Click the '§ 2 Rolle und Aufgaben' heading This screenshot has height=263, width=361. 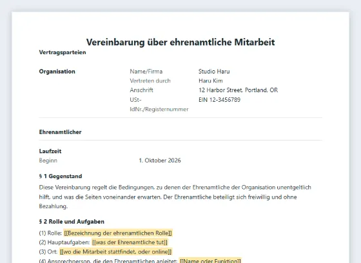[x=72, y=222]
